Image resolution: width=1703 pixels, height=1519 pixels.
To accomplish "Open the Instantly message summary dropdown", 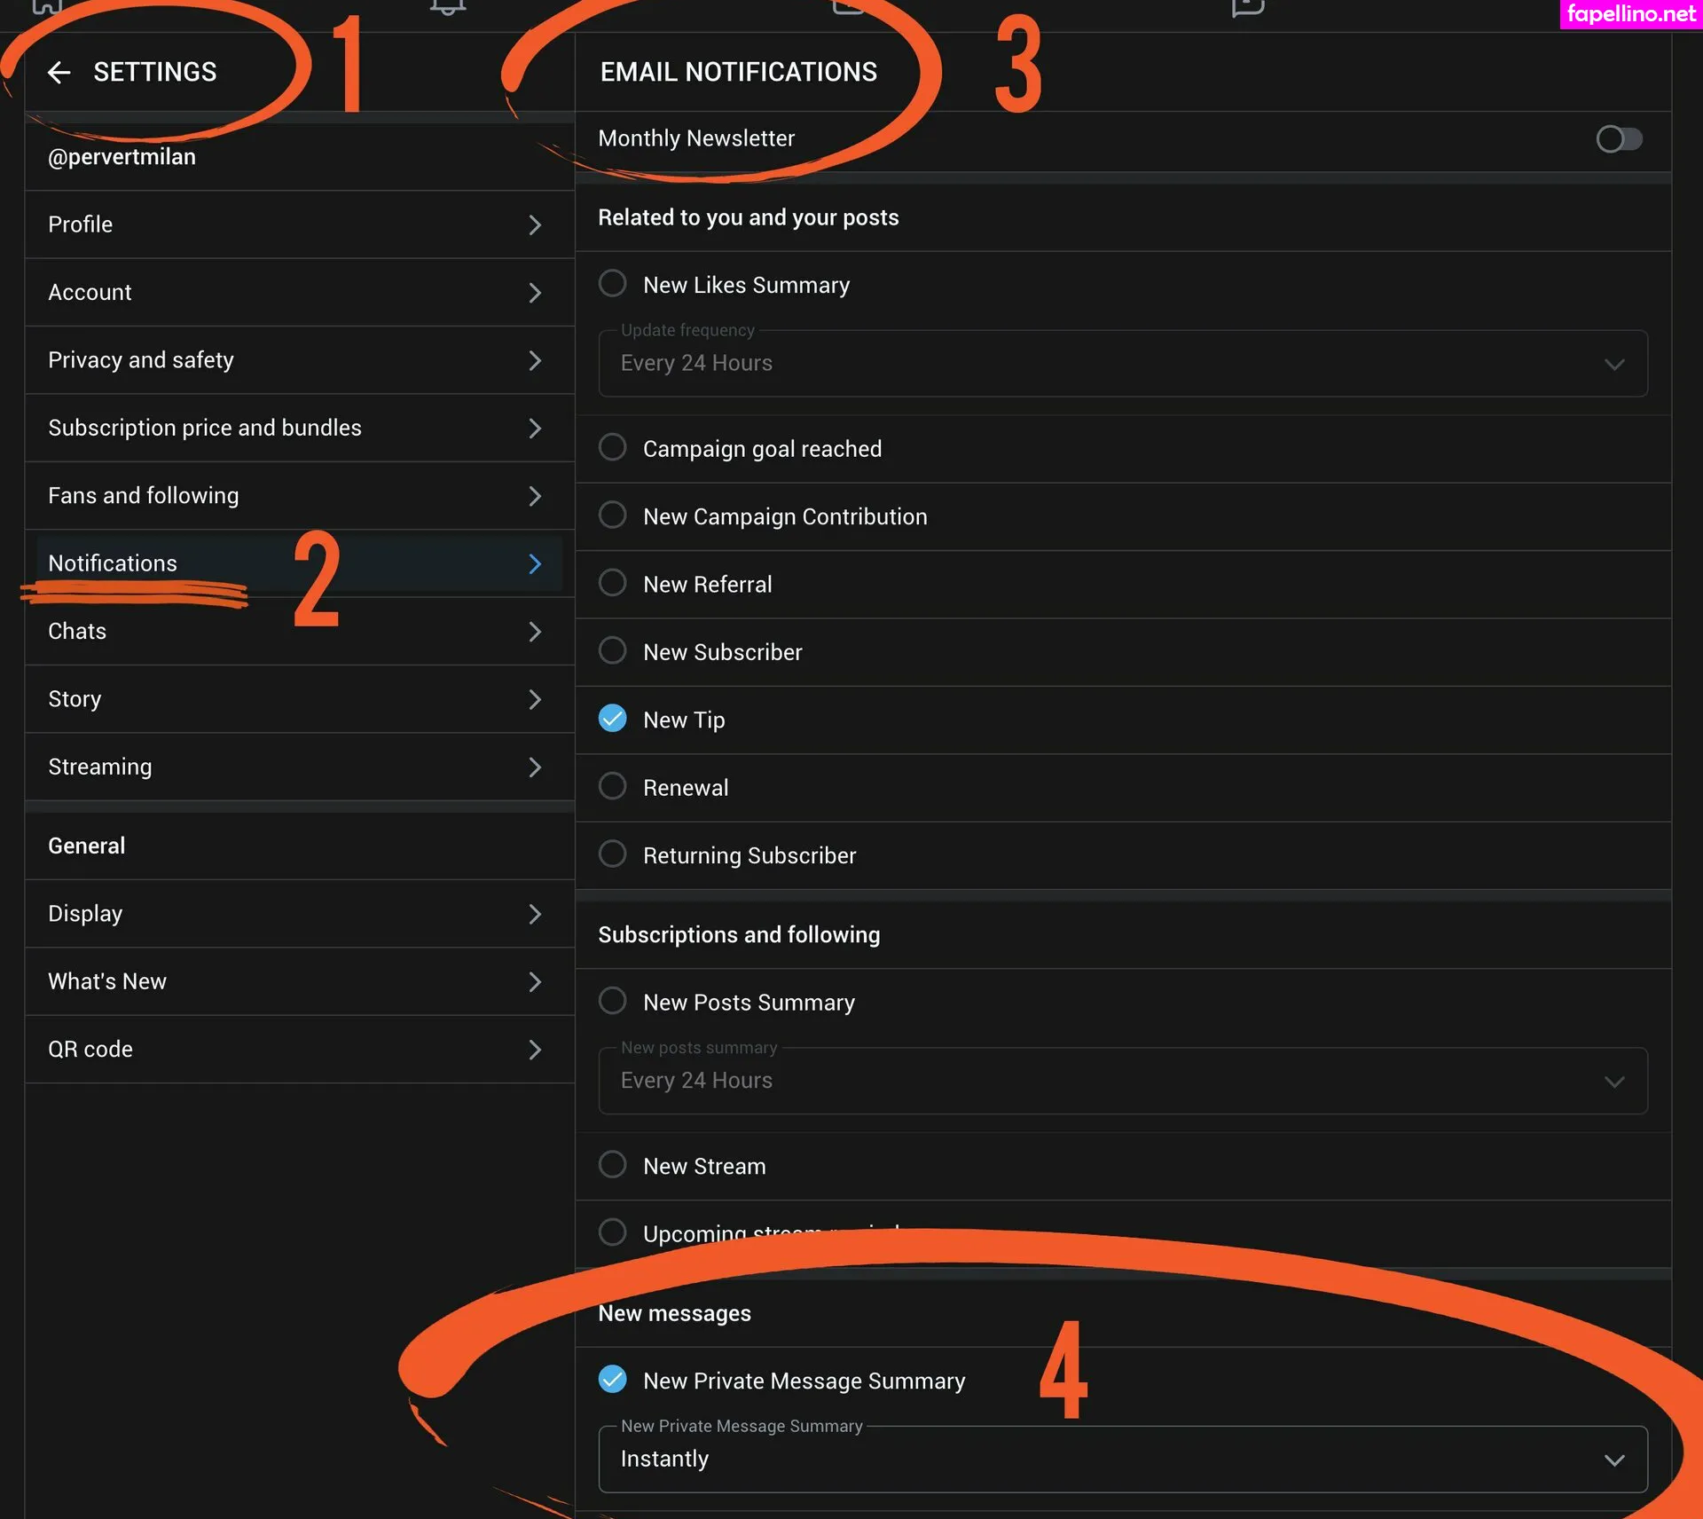I will (1122, 1460).
